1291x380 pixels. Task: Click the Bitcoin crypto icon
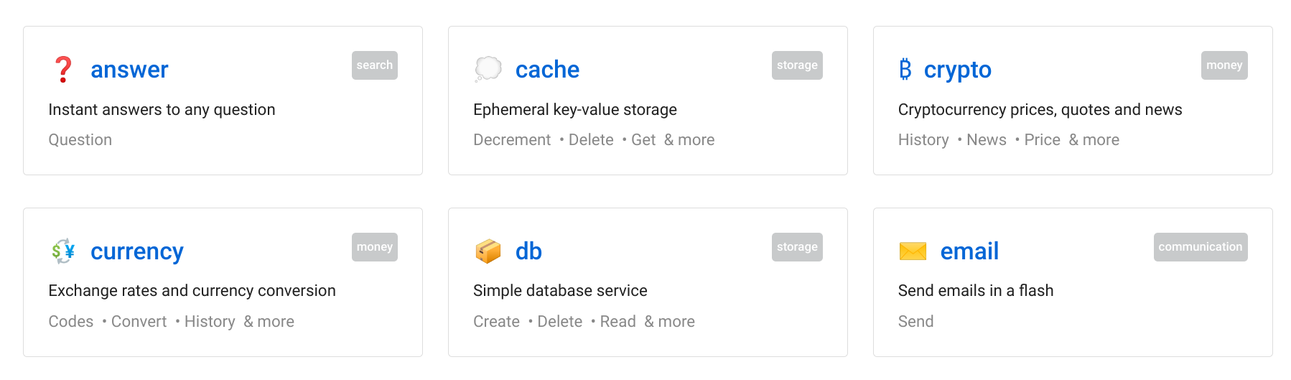[905, 69]
